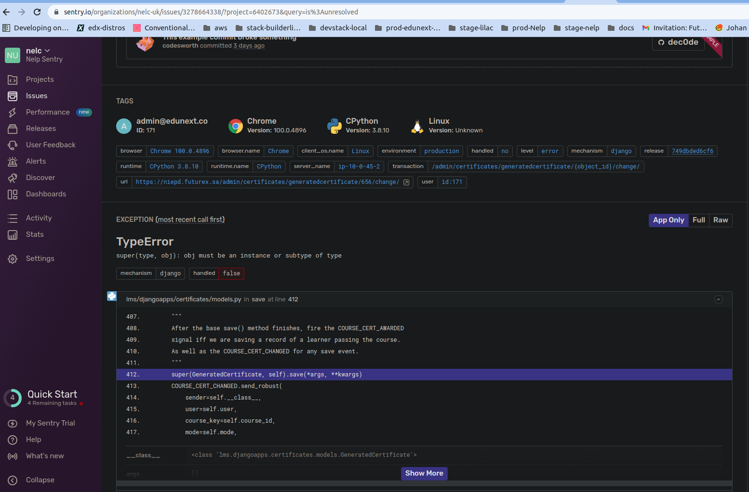The image size is (749, 492).
Task: Go back in browser history
Action: point(6,12)
